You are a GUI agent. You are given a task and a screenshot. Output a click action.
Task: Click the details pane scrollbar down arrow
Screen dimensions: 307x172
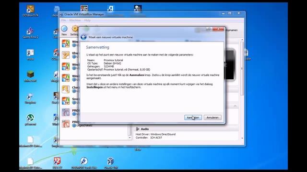pyautogui.click(x=242, y=138)
